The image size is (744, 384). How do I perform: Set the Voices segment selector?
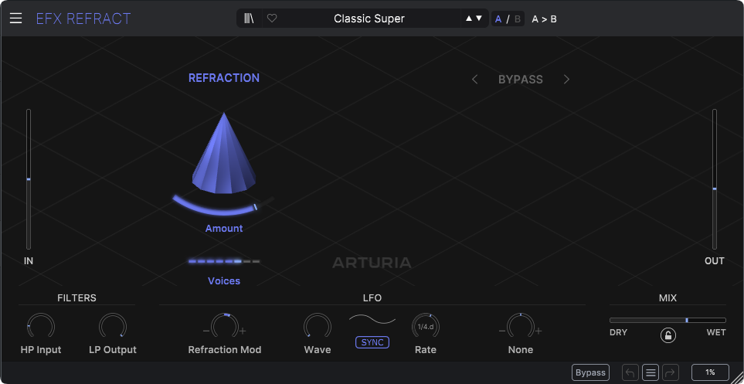tap(224, 261)
